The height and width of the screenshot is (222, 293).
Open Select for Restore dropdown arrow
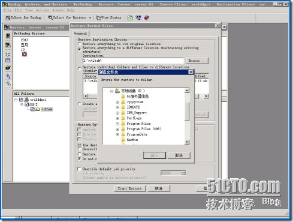coord(90,18)
